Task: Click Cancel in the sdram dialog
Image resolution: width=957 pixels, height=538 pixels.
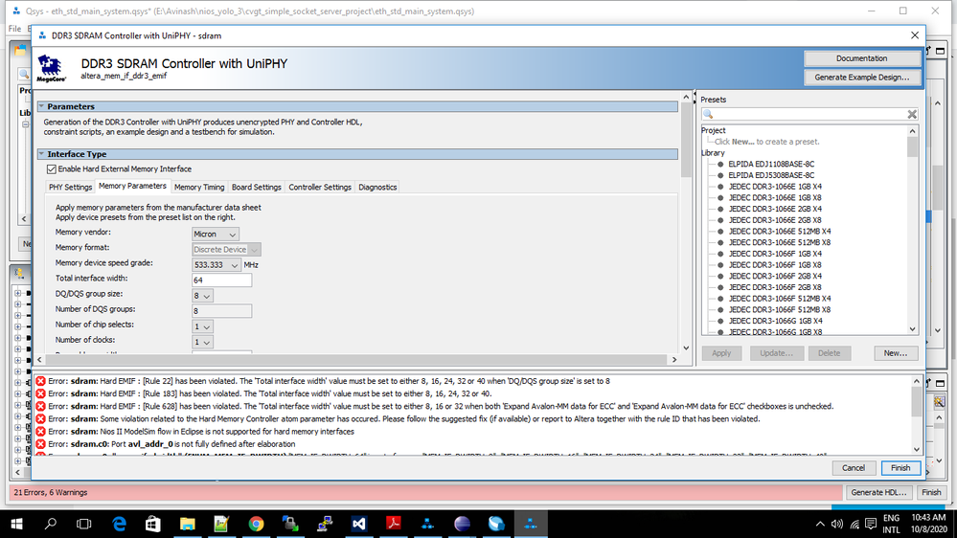Action: pyautogui.click(x=854, y=468)
